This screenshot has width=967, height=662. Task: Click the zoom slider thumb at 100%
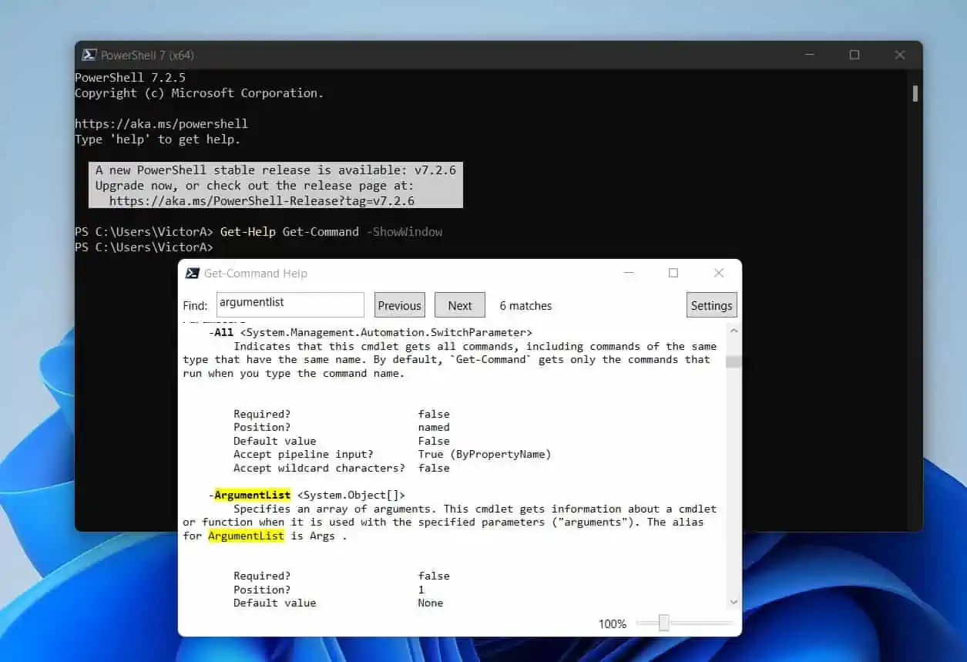pos(663,623)
